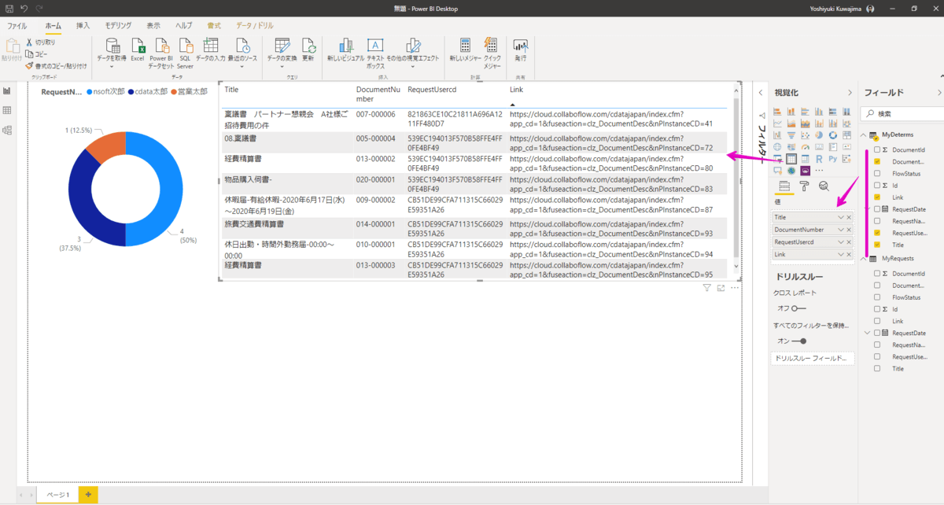Remove Title from the values well

pyautogui.click(x=849, y=217)
